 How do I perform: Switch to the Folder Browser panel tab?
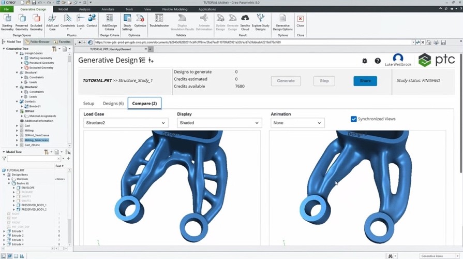[x=37, y=41]
